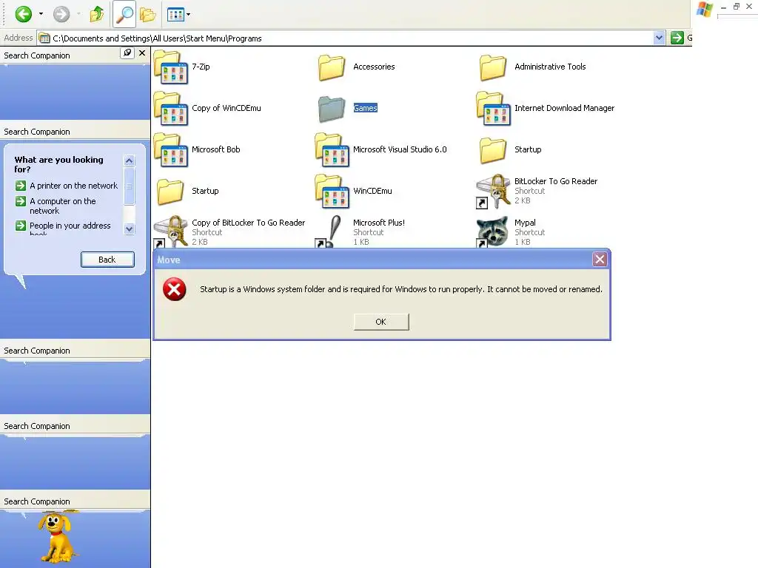Open the Back history dropdown arrow
The image size is (758, 568).
pyautogui.click(x=41, y=14)
